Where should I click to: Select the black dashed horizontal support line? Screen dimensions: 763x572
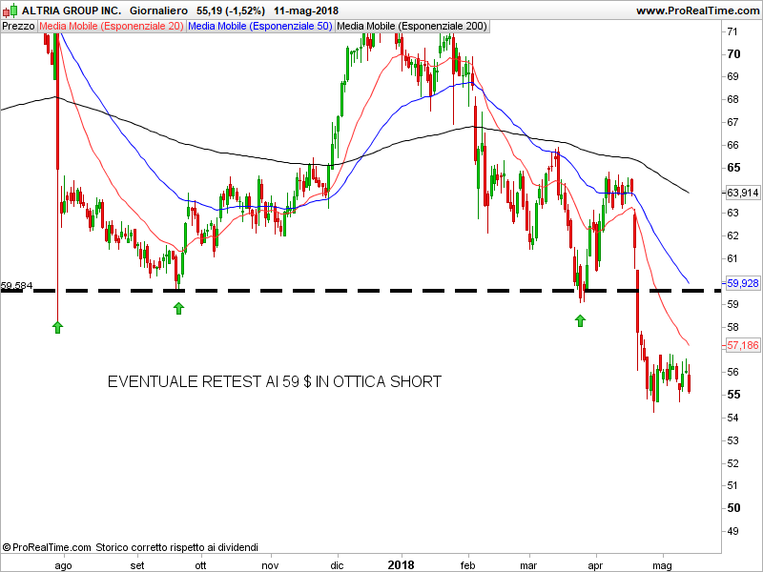point(381,290)
